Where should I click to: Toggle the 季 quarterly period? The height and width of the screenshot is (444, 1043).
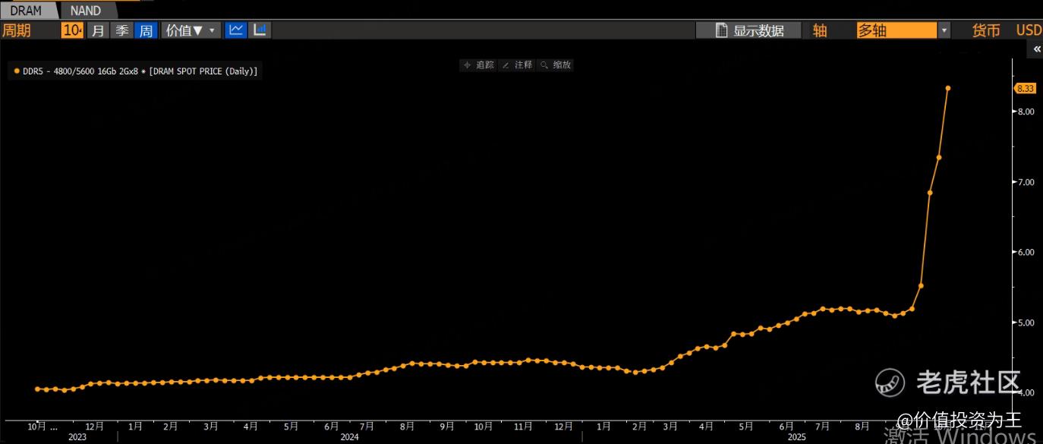121,30
